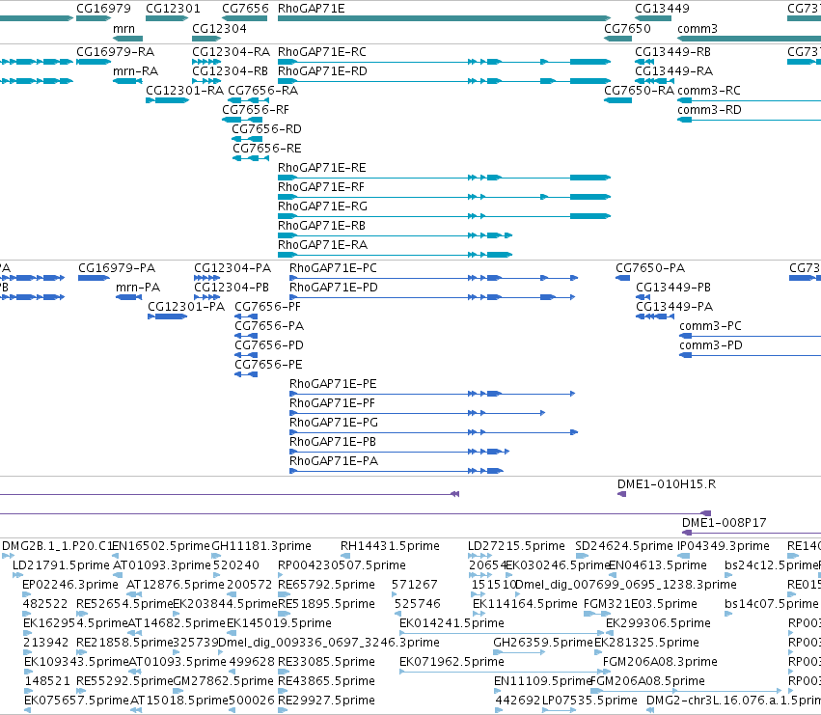The height and width of the screenshot is (715, 821).
Task: Select EST LD21791.5prime
Action: tap(61, 566)
